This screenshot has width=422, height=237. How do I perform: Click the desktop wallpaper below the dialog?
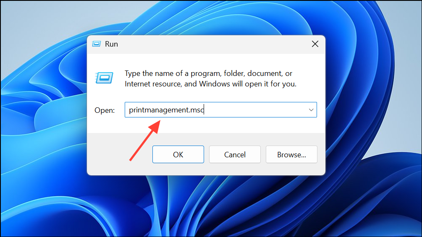pos(210,206)
